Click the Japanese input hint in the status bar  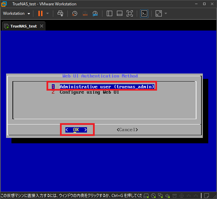(71, 196)
